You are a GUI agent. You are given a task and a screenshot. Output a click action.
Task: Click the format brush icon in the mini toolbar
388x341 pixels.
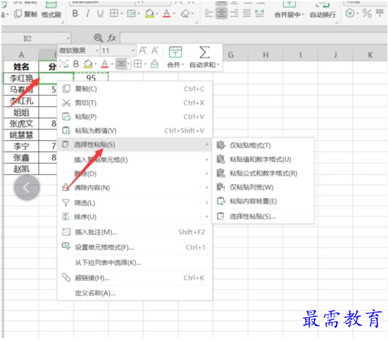[x=154, y=64]
